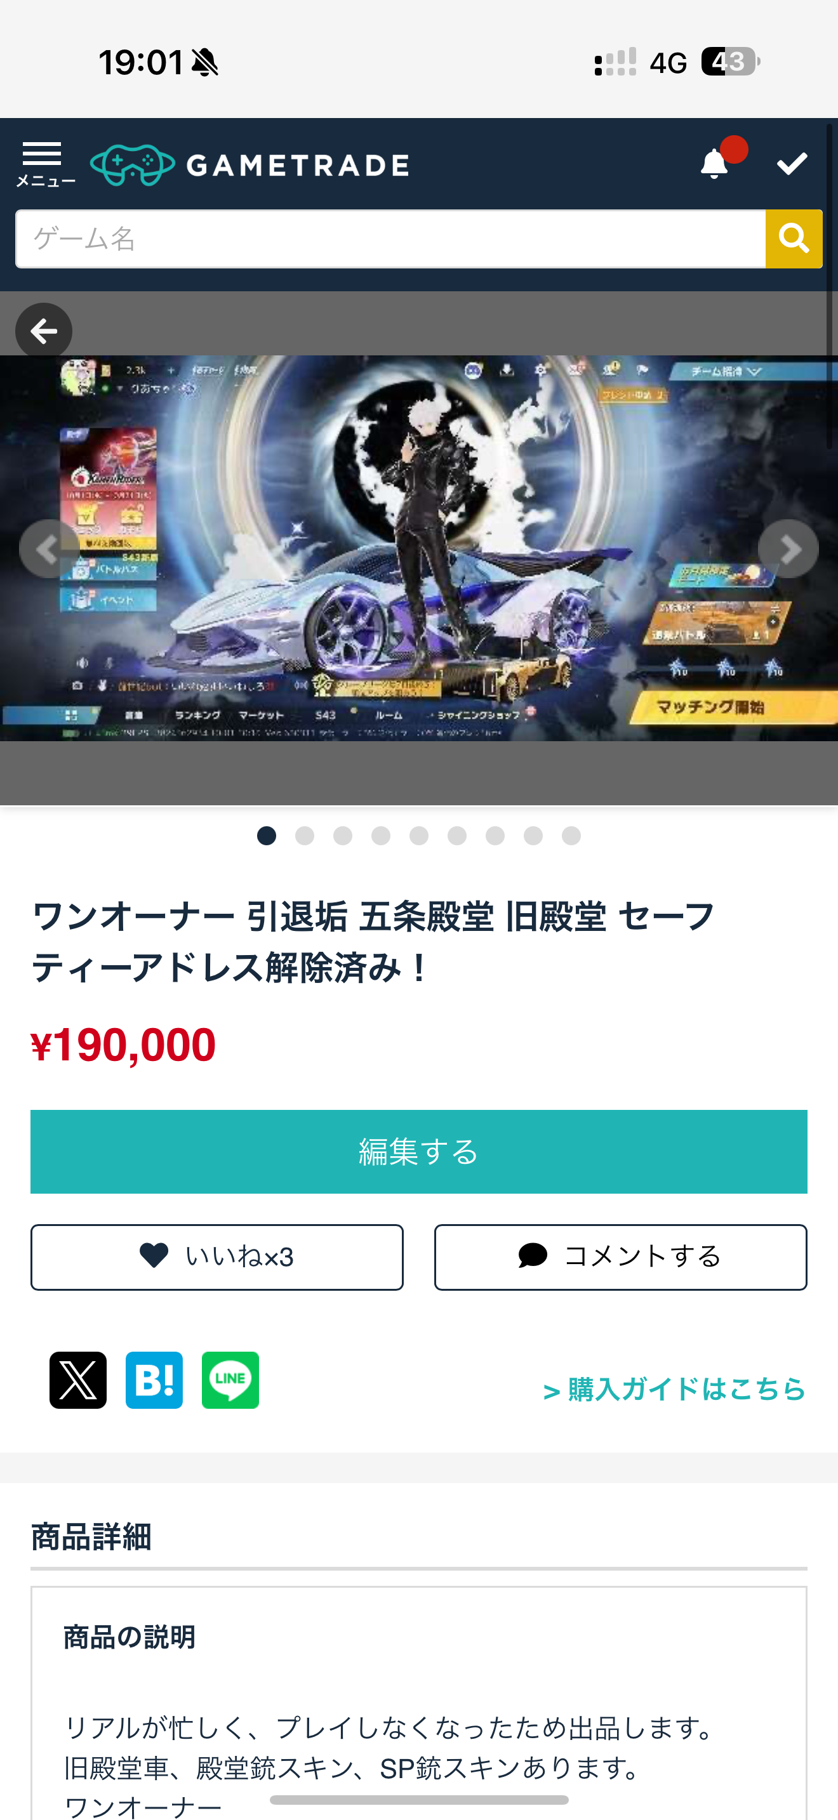Go back with the left arrow icon
This screenshot has width=838, height=1820.
(44, 331)
